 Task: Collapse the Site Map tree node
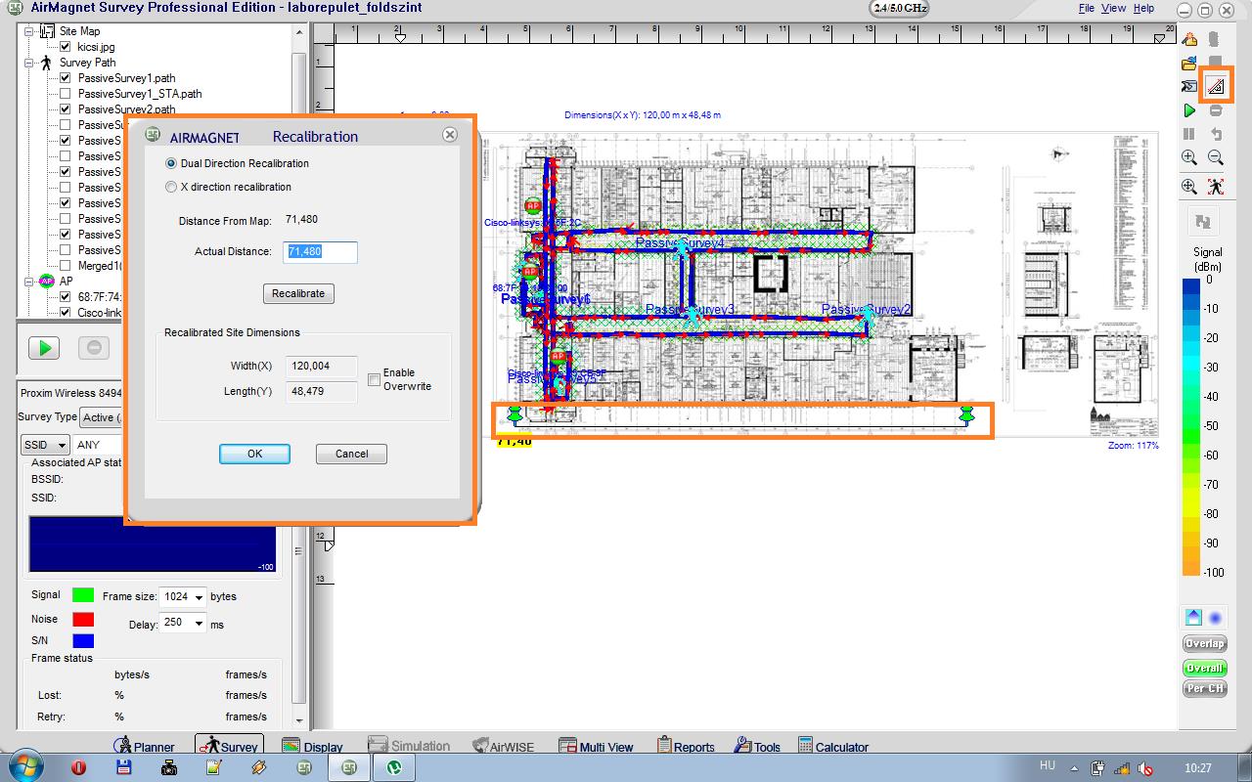29,31
